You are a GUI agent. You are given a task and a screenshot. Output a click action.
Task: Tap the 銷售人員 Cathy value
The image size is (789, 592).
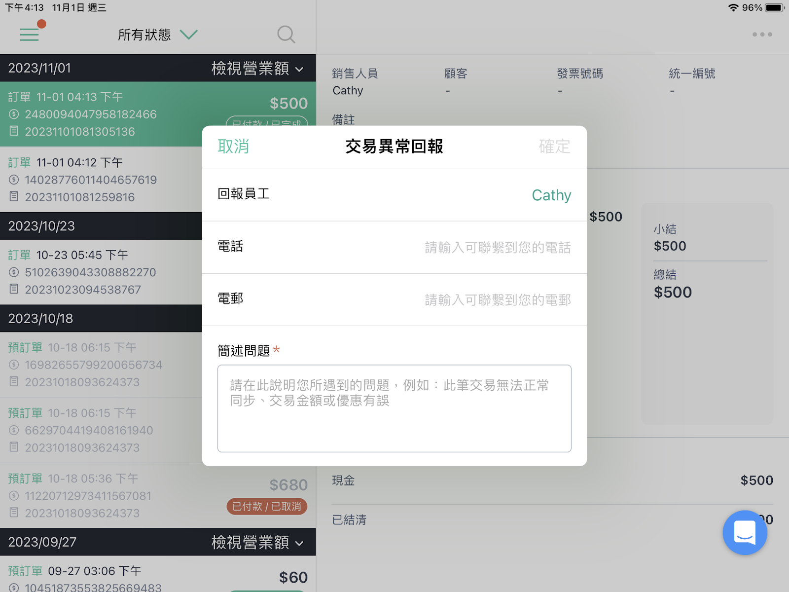348,91
